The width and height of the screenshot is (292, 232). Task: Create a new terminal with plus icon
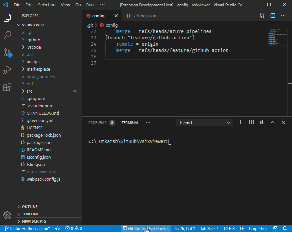tap(240, 122)
